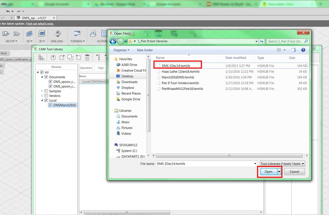Click the Open button
Viewport: 329px width, 215px height.
(269, 172)
